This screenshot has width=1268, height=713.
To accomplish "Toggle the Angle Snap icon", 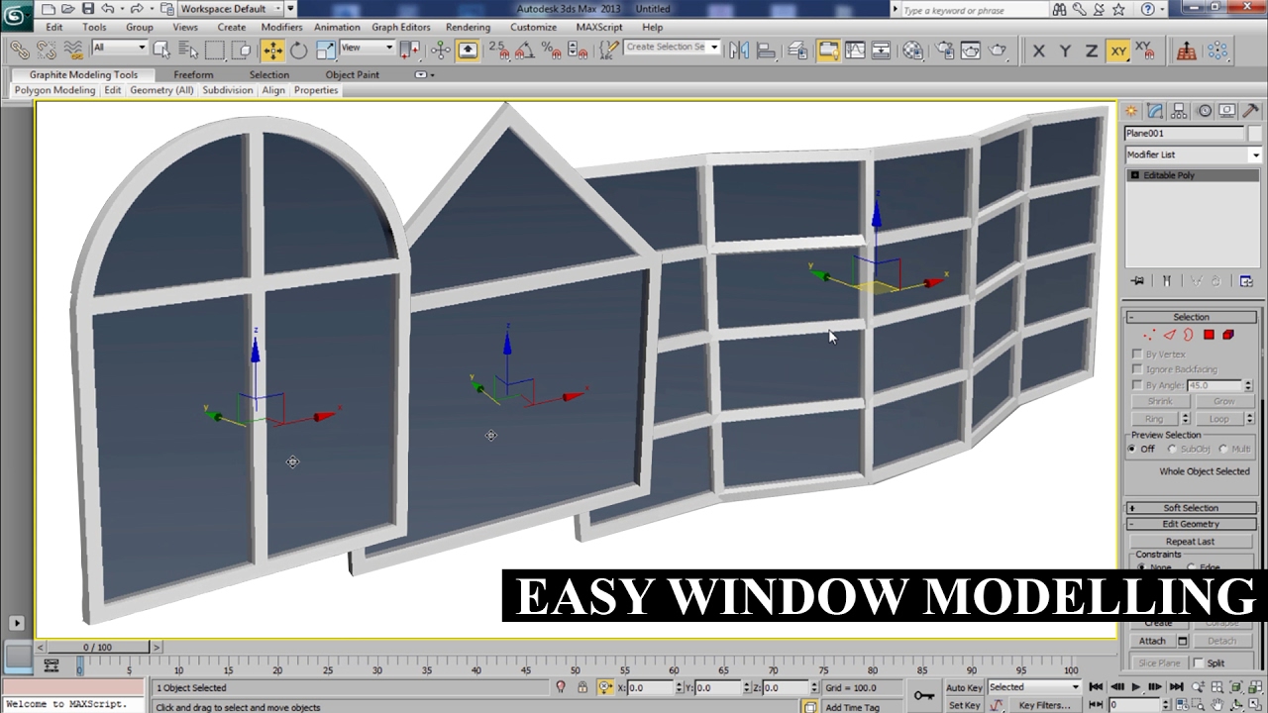I will 525,51.
